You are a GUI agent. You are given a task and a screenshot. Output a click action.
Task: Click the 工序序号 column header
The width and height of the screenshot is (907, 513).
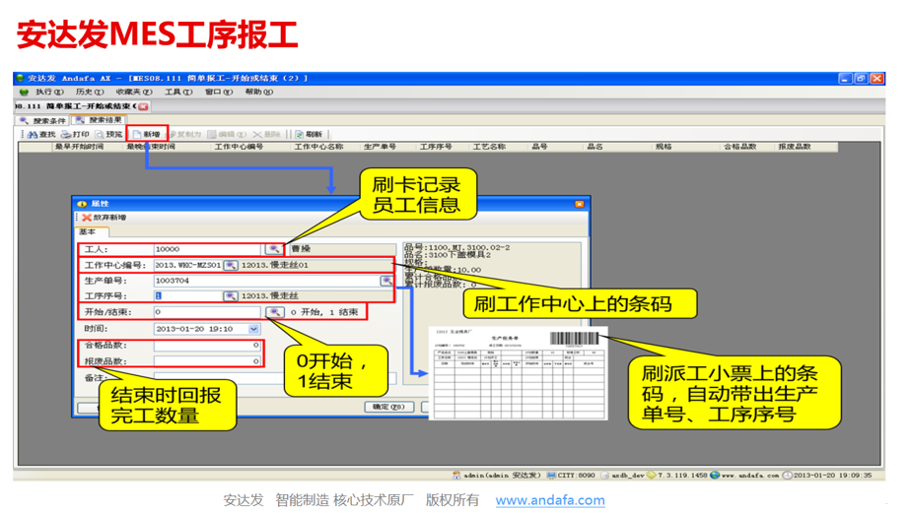point(436,147)
